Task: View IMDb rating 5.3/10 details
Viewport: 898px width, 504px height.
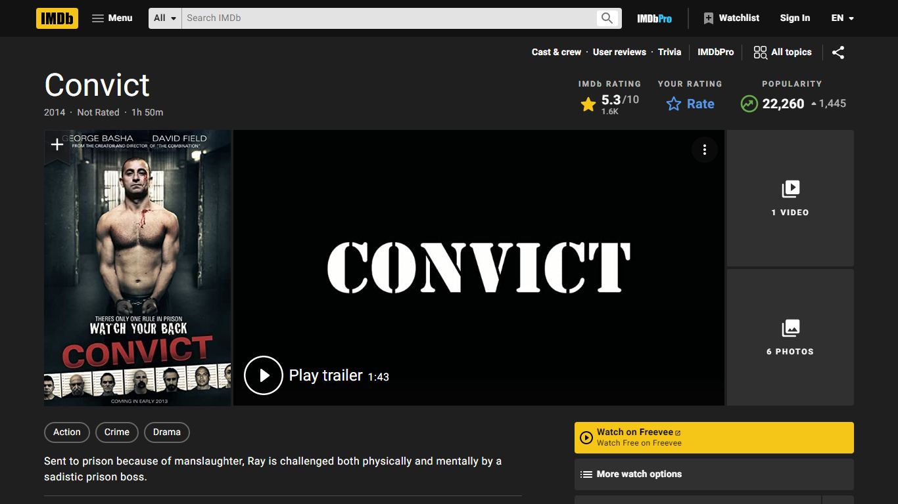Action: coord(610,104)
